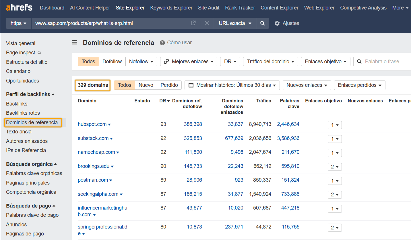Open Ajustes gear settings
This screenshot has width=411, height=240.
point(287,23)
